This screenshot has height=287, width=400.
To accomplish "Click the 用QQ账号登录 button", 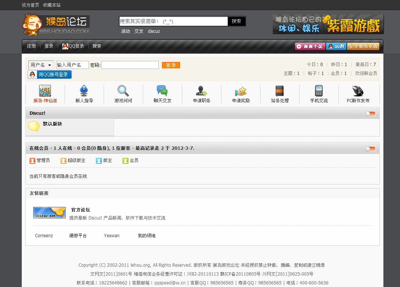I will [x=50, y=75].
